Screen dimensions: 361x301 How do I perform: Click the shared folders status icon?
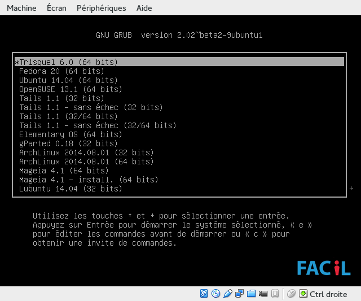251,294
